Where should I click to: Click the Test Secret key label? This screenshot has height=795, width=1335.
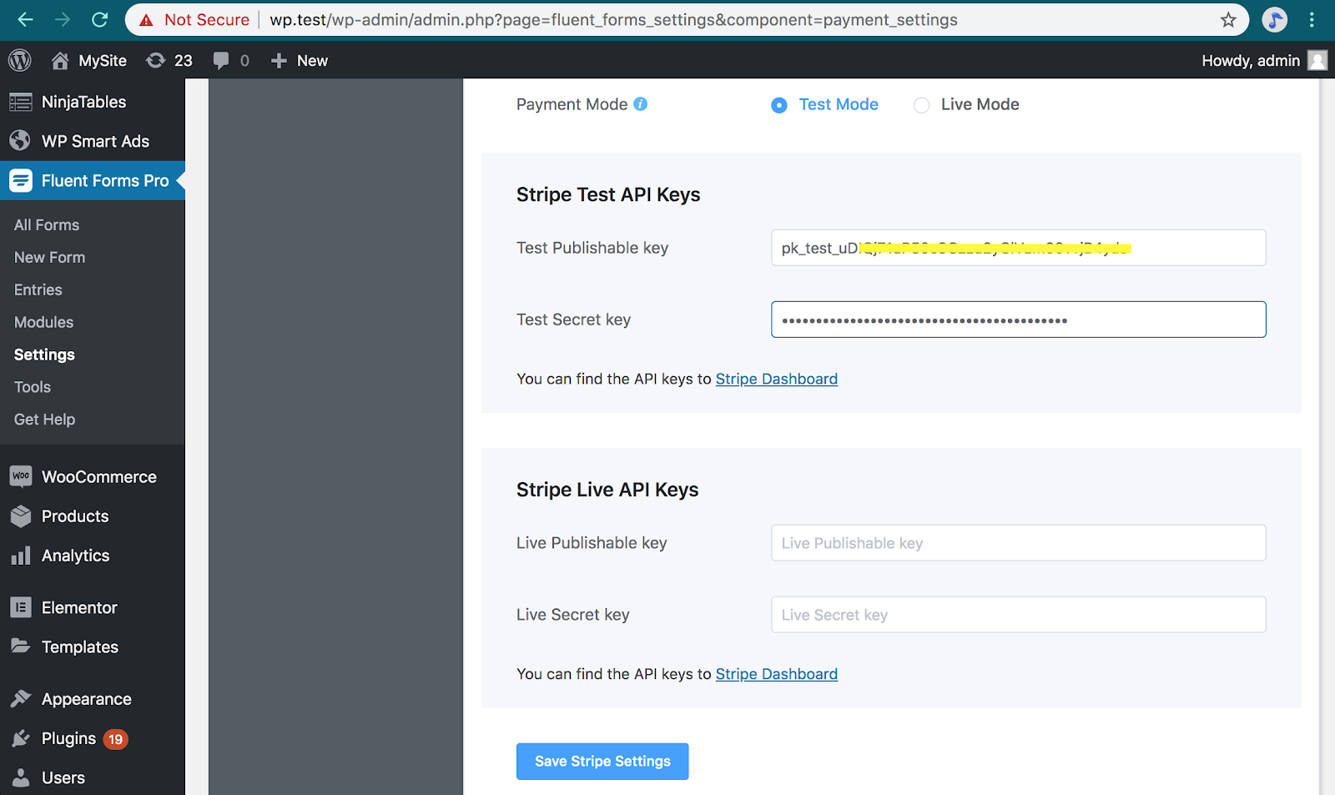tap(573, 320)
